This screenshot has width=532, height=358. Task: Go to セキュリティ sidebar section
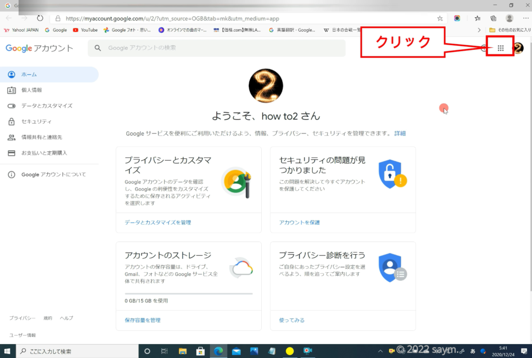[x=36, y=122]
